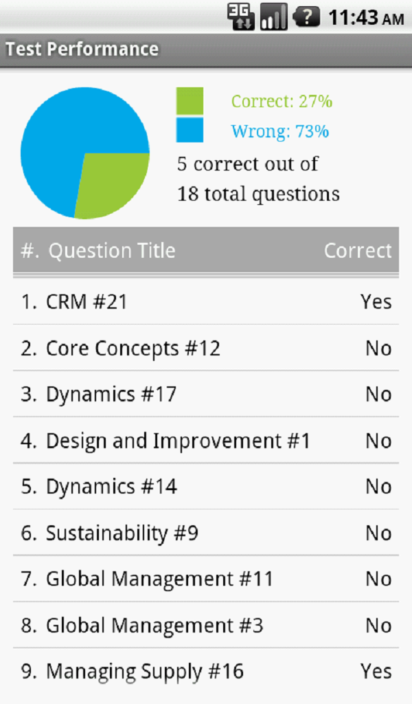
Task: Tap the battery unknown status icon
Action: pos(306,16)
